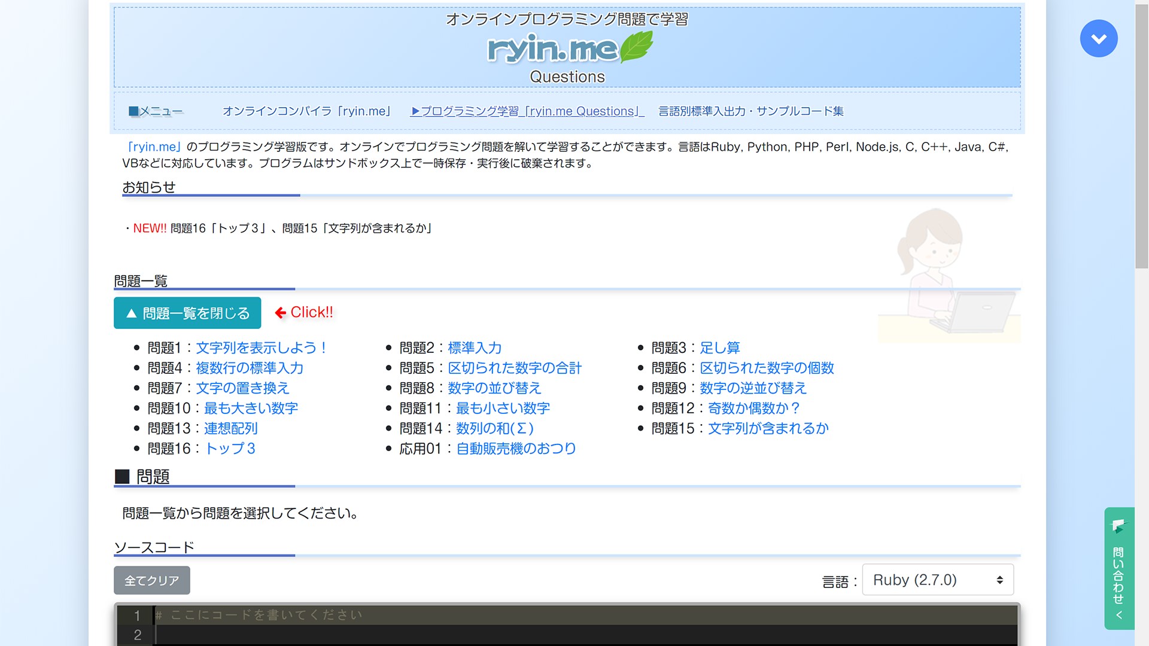The height and width of the screenshot is (646, 1149).
Task: Open 言語別標準入出力・サンプルコード集 menu item
Action: click(x=750, y=111)
